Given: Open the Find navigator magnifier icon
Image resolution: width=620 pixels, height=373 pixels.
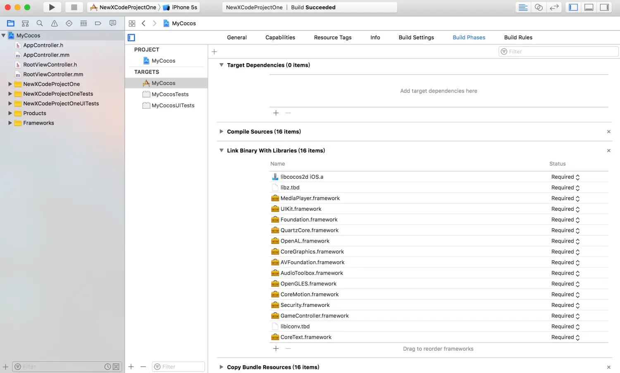Looking at the screenshot, I should tap(40, 24).
